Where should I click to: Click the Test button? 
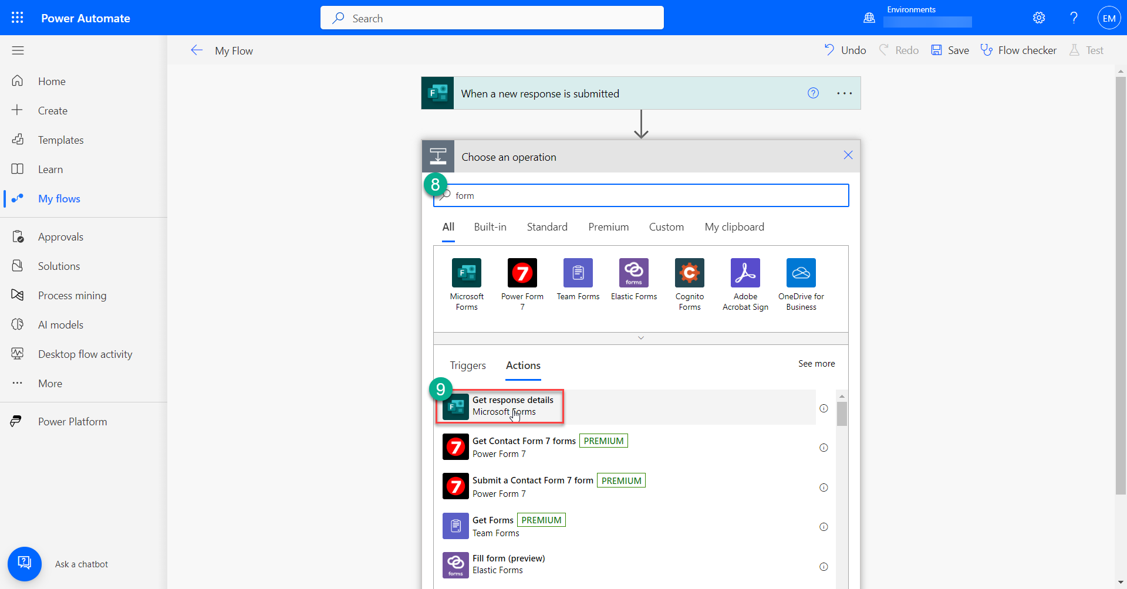tap(1086, 50)
